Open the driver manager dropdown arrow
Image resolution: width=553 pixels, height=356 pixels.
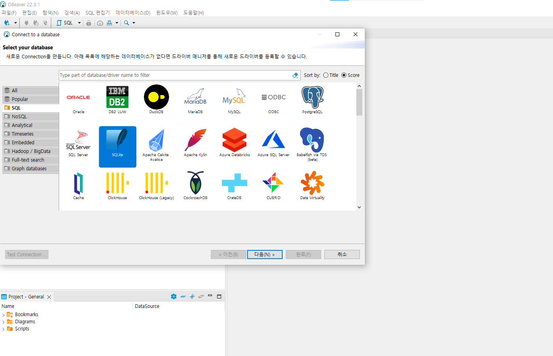coord(117,23)
